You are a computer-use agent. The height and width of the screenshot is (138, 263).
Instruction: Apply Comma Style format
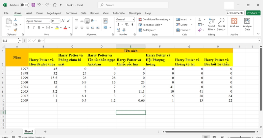pos(132,25)
